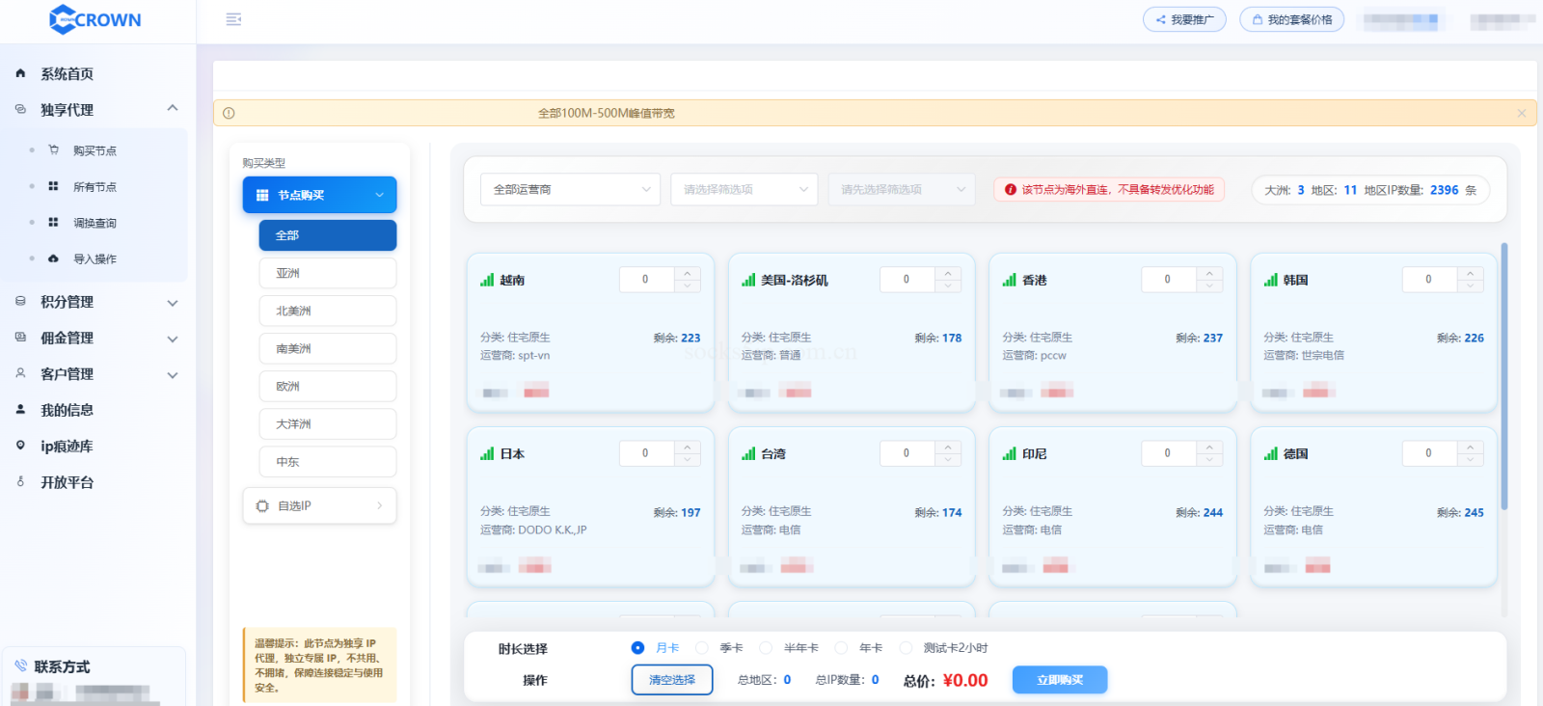This screenshot has width=1543, height=706.
Task: Click signal bars icon on 美国-洛杉矶 card
Action: coord(748,280)
